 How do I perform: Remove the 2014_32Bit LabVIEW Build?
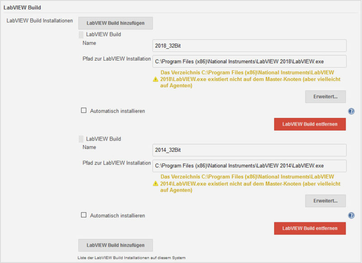310,228
